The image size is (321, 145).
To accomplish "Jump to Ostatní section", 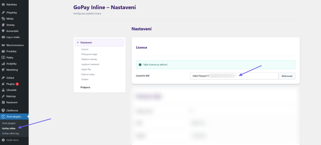I will tap(85, 79).
